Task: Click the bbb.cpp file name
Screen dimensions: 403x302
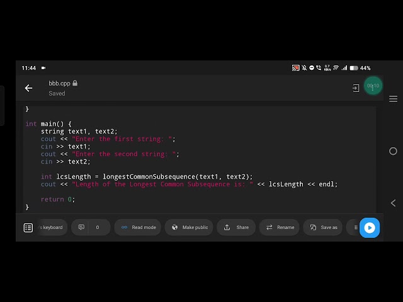Action: (59, 84)
